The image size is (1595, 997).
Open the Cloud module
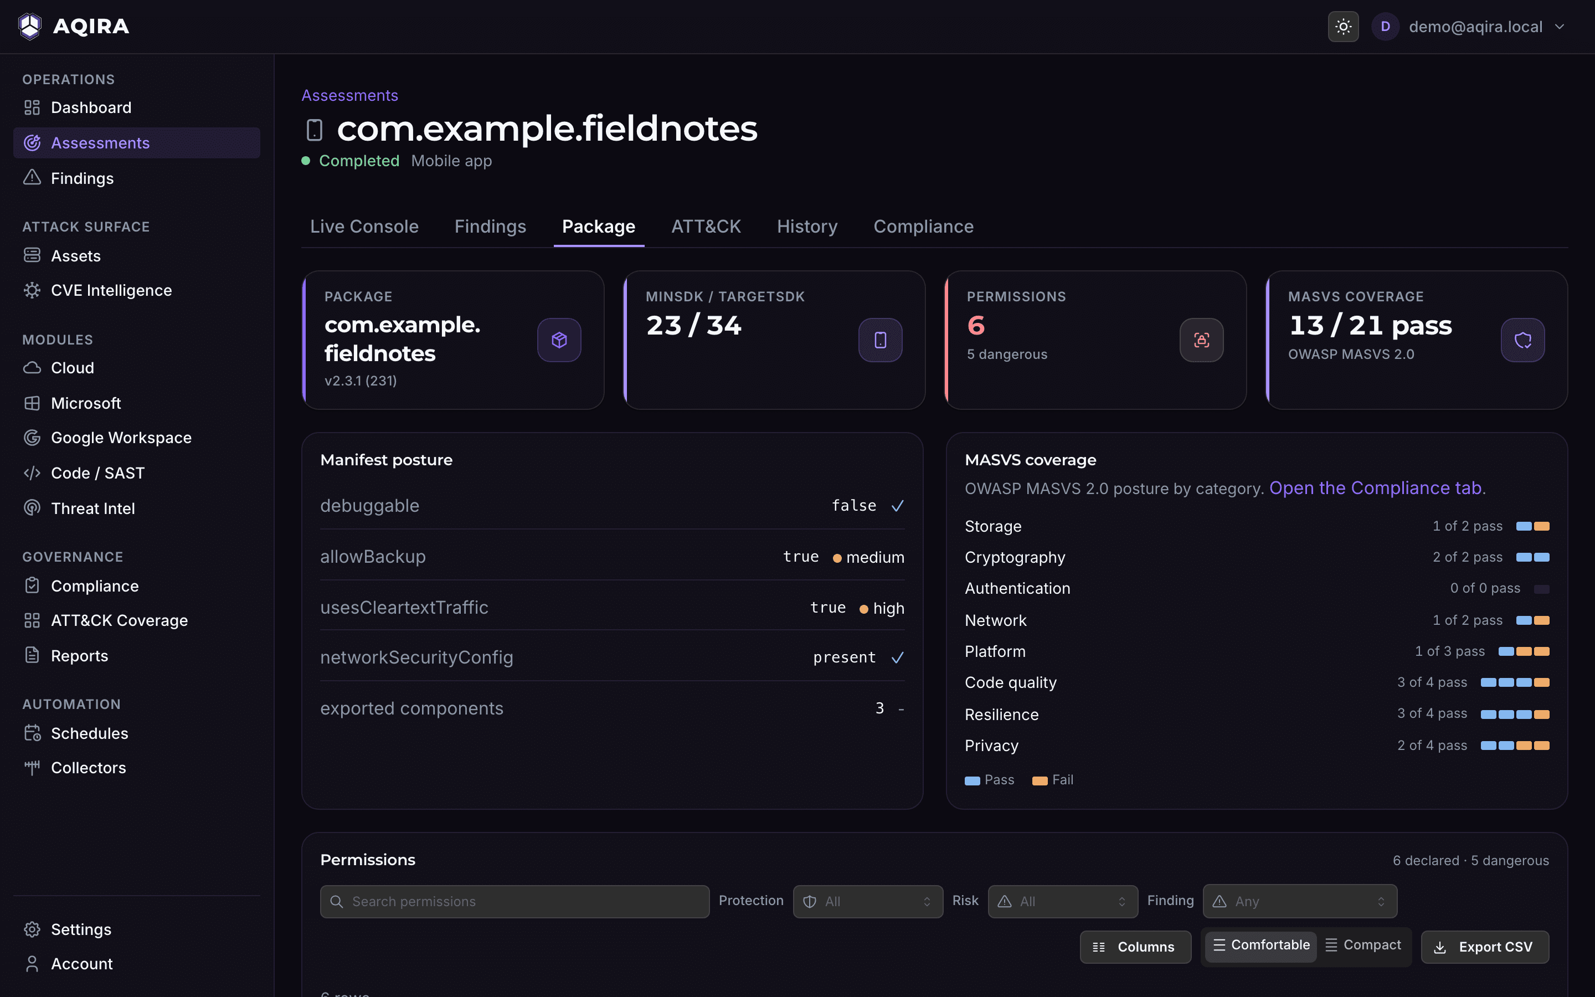click(136, 367)
